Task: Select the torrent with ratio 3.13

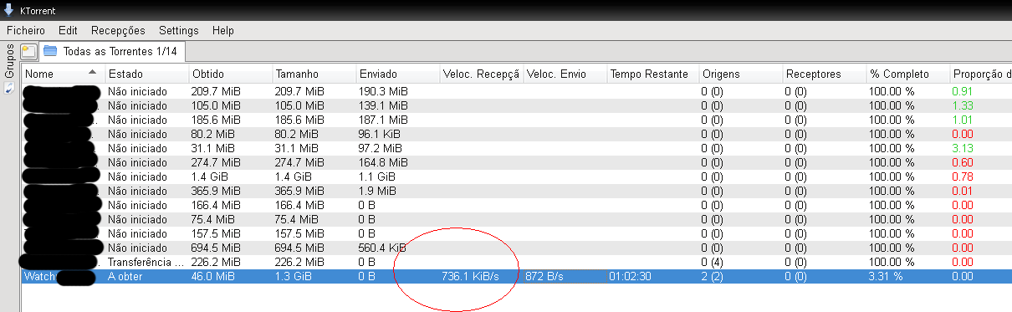Action: (516, 148)
